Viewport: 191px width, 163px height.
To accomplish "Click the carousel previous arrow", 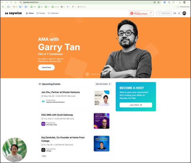I will point(87,74).
